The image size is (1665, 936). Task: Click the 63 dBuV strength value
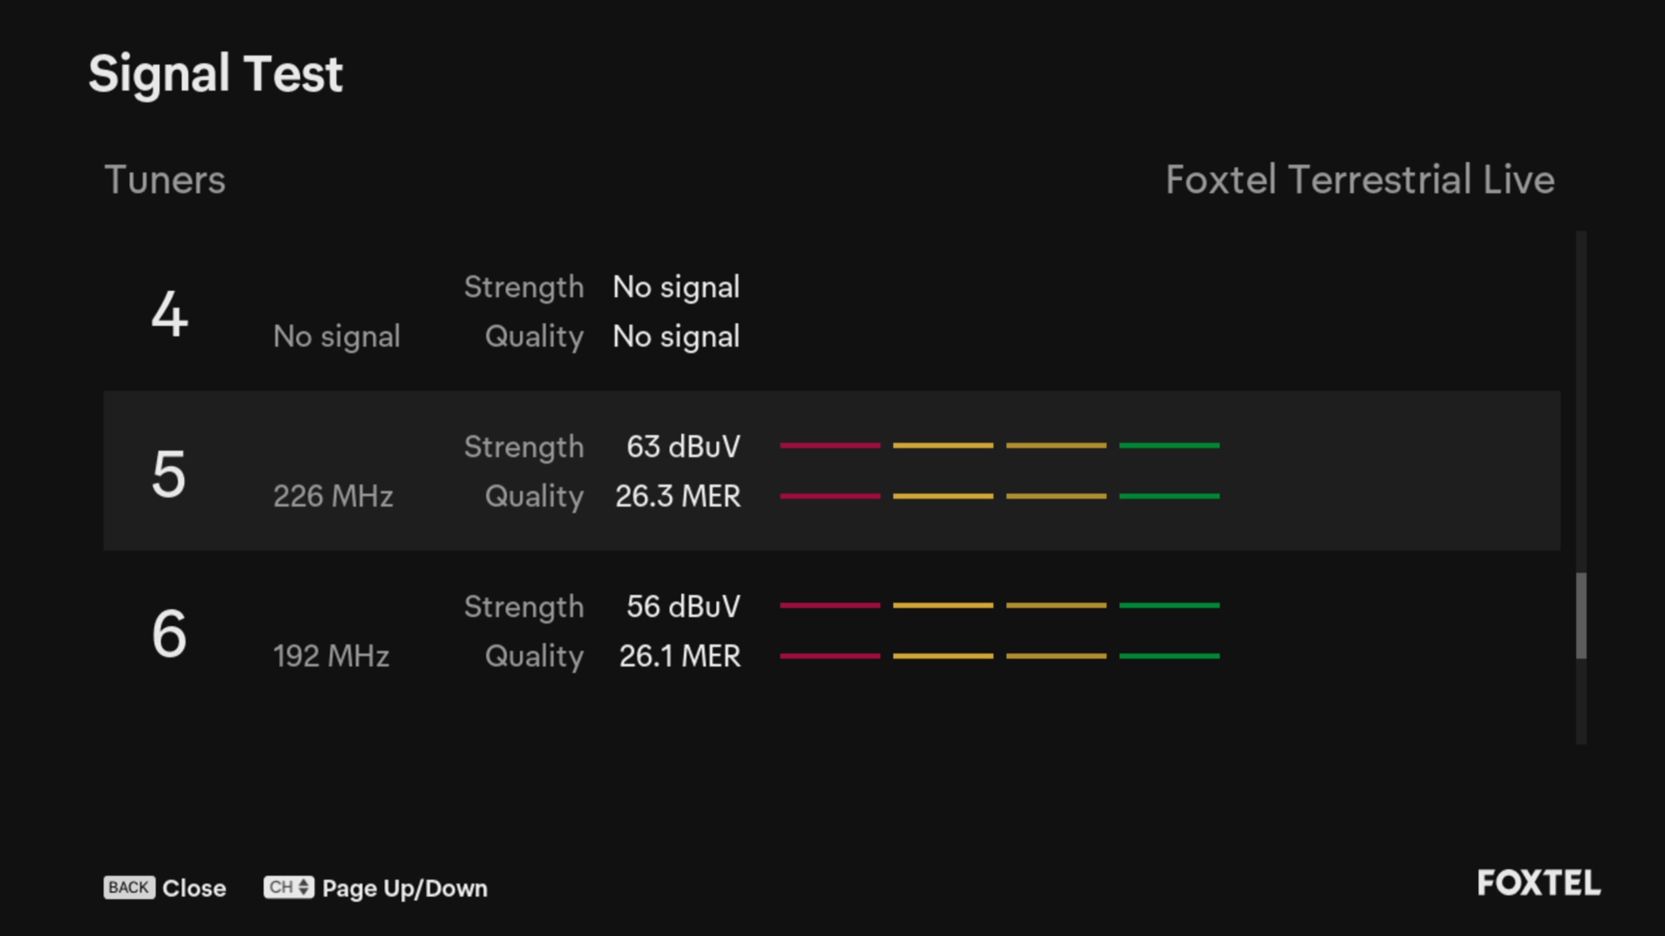[682, 446]
